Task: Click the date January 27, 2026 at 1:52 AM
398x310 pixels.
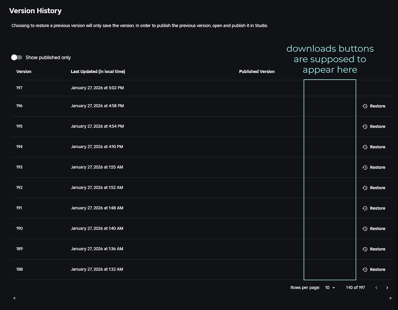Action: (x=97, y=188)
